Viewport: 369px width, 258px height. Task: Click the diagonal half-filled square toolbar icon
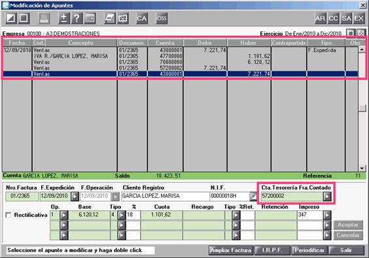[x=11, y=18]
